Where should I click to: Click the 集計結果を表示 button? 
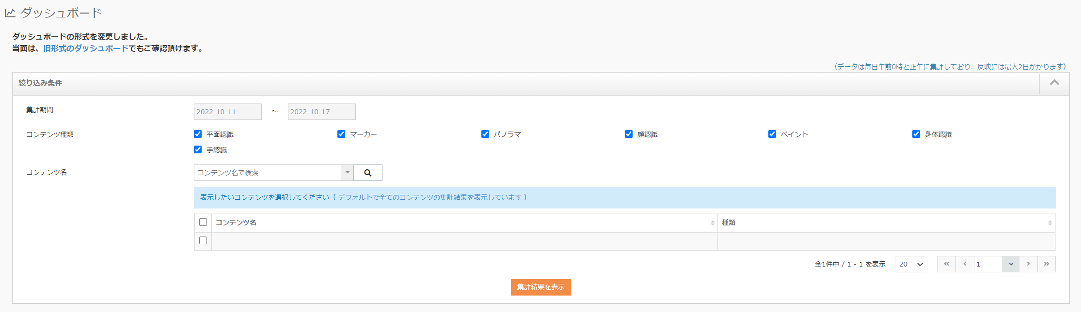click(541, 287)
